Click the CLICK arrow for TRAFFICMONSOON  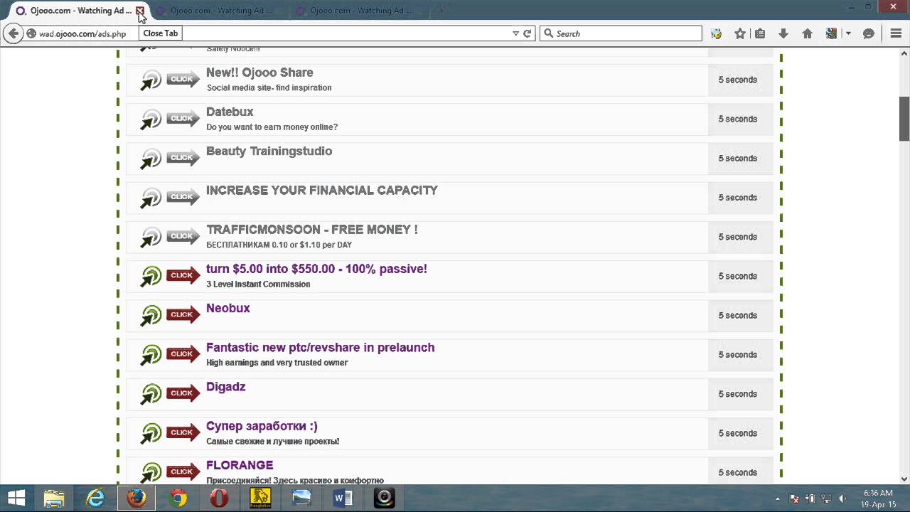pos(183,235)
